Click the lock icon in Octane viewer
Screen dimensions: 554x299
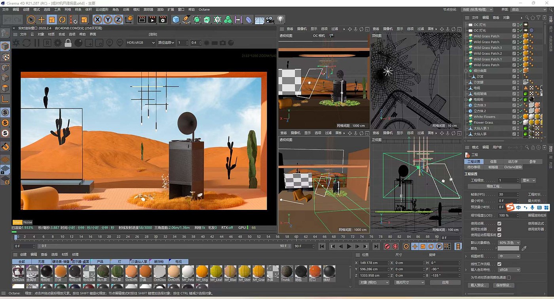pos(68,43)
